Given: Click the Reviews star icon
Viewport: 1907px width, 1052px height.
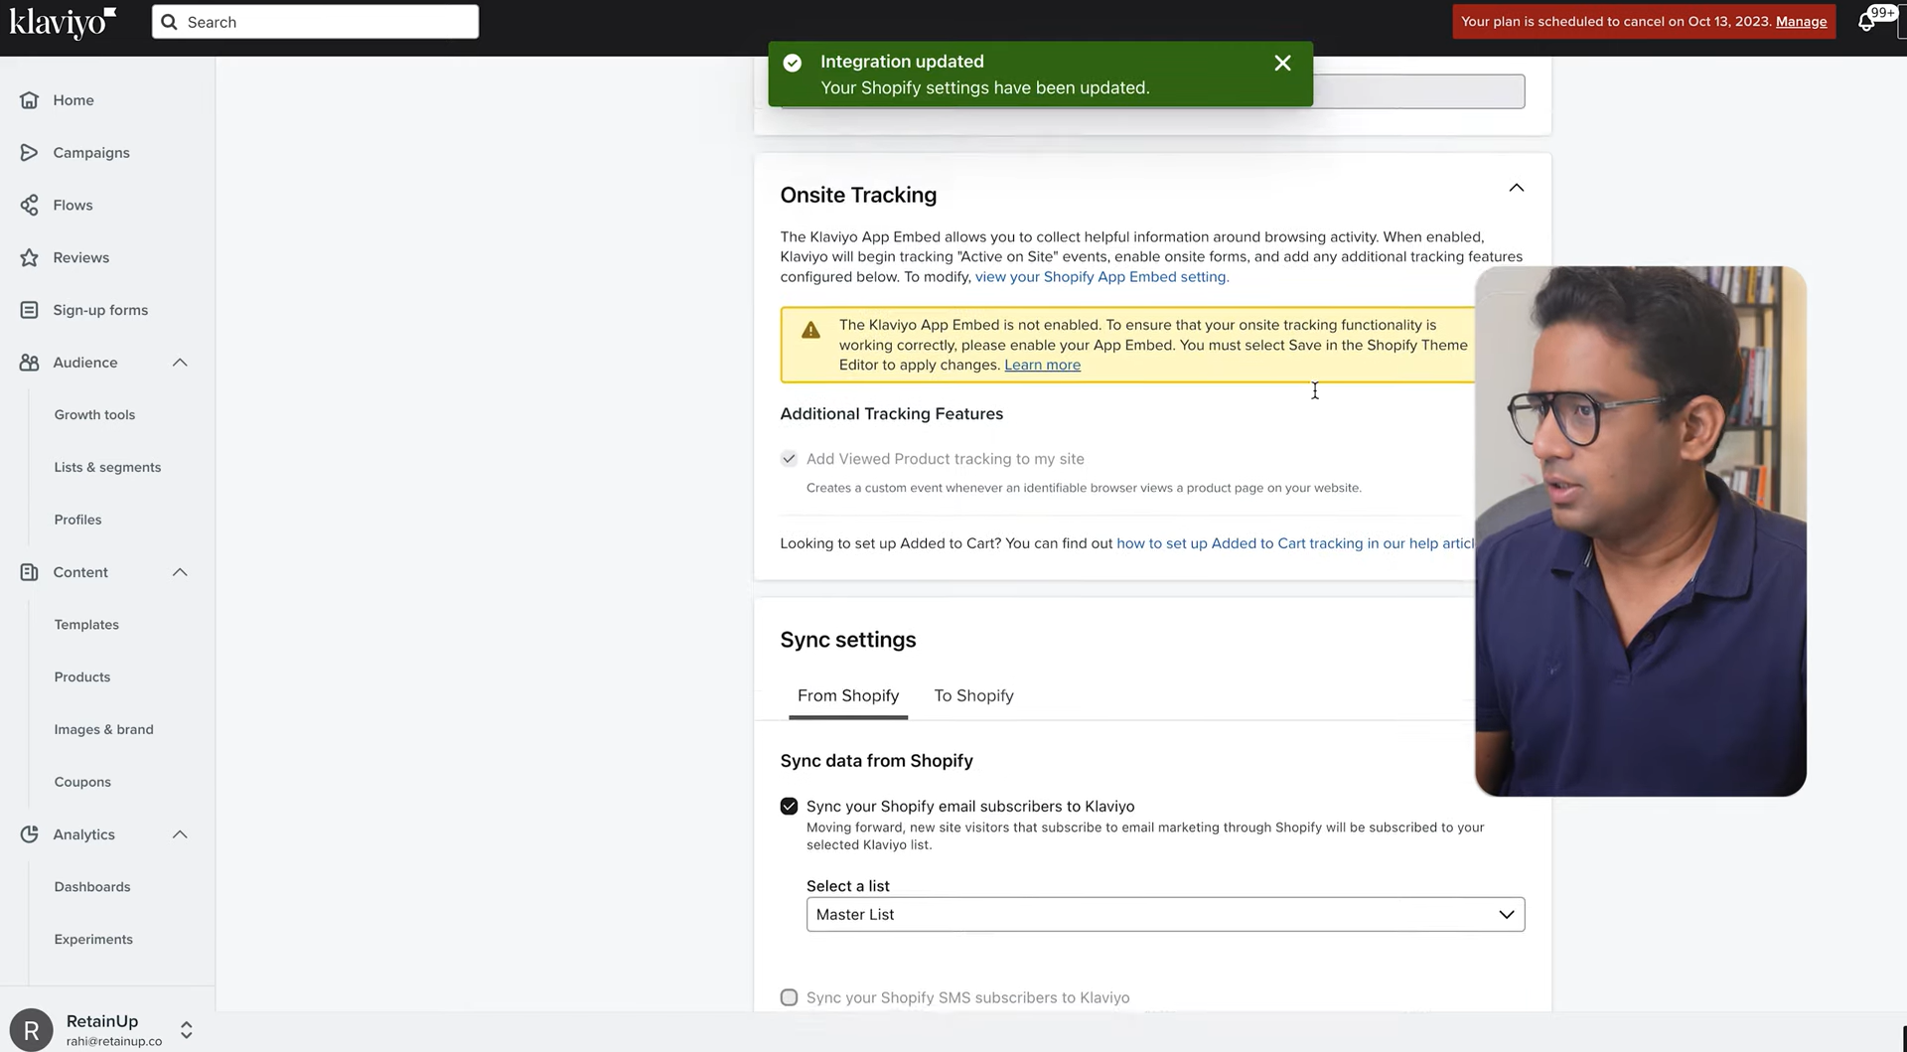Looking at the screenshot, I should tap(30, 257).
